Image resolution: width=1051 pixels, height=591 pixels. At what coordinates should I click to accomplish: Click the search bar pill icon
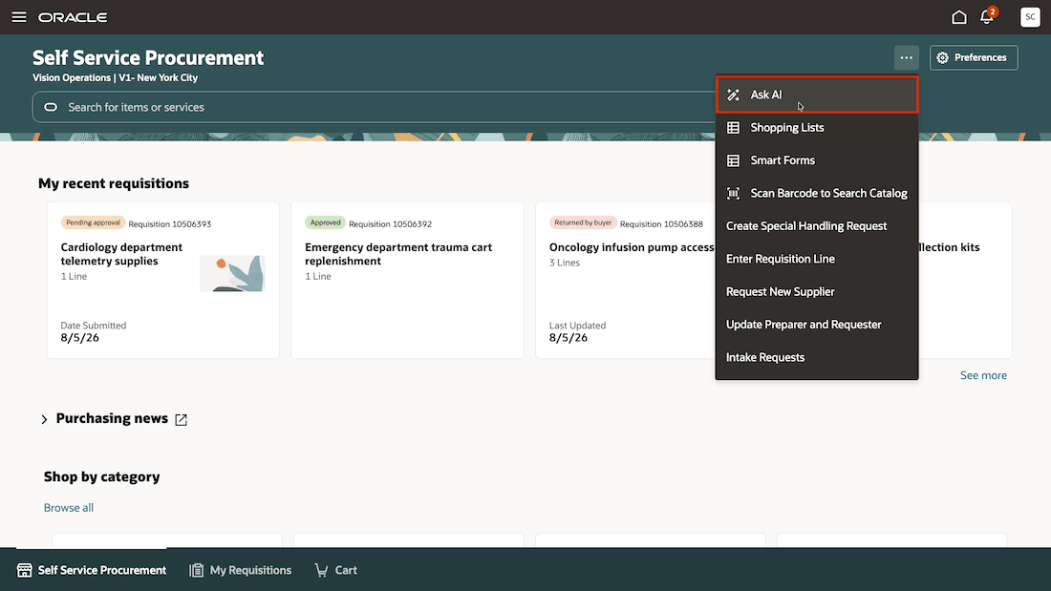(x=51, y=107)
